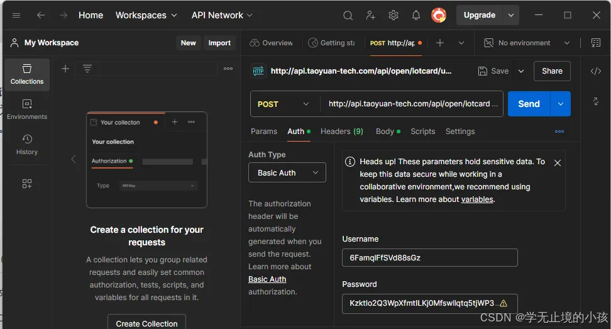Open the request Settings tab
The width and height of the screenshot is (611, 329).
460,131
